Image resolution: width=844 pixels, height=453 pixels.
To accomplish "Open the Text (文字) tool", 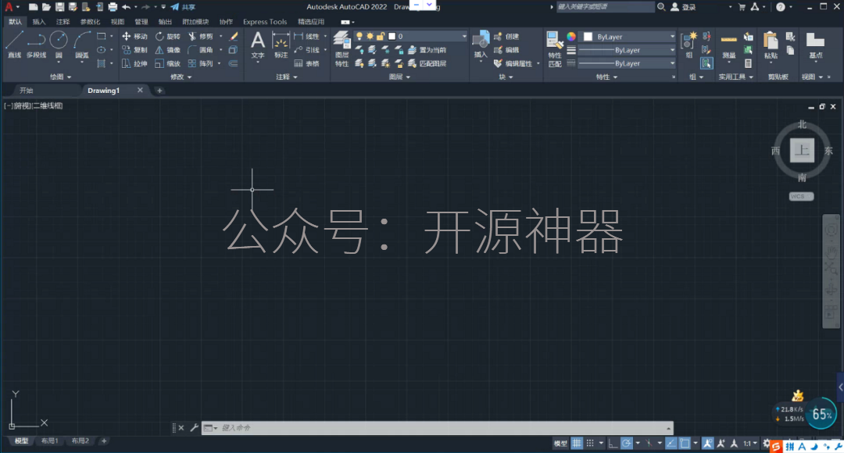I will point(258,44).
